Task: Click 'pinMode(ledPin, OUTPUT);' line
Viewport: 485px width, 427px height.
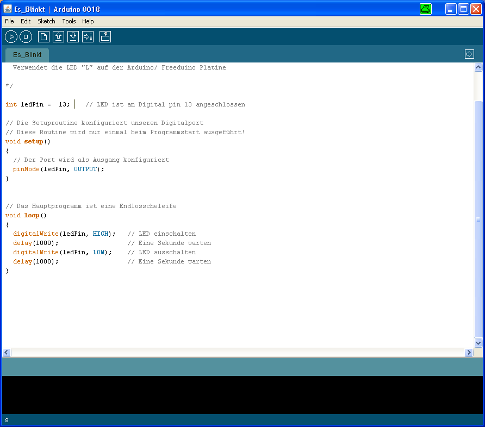Action: tap(59, 169)
